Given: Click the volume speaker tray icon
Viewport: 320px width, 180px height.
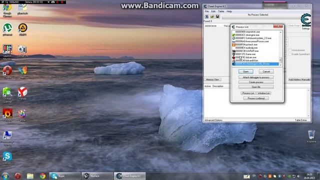Looking at the screenshot, I should (x=299, y=176).
